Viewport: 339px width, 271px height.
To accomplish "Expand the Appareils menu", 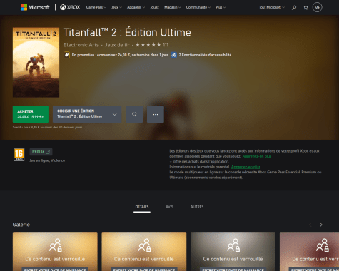I will pos(136,7).
